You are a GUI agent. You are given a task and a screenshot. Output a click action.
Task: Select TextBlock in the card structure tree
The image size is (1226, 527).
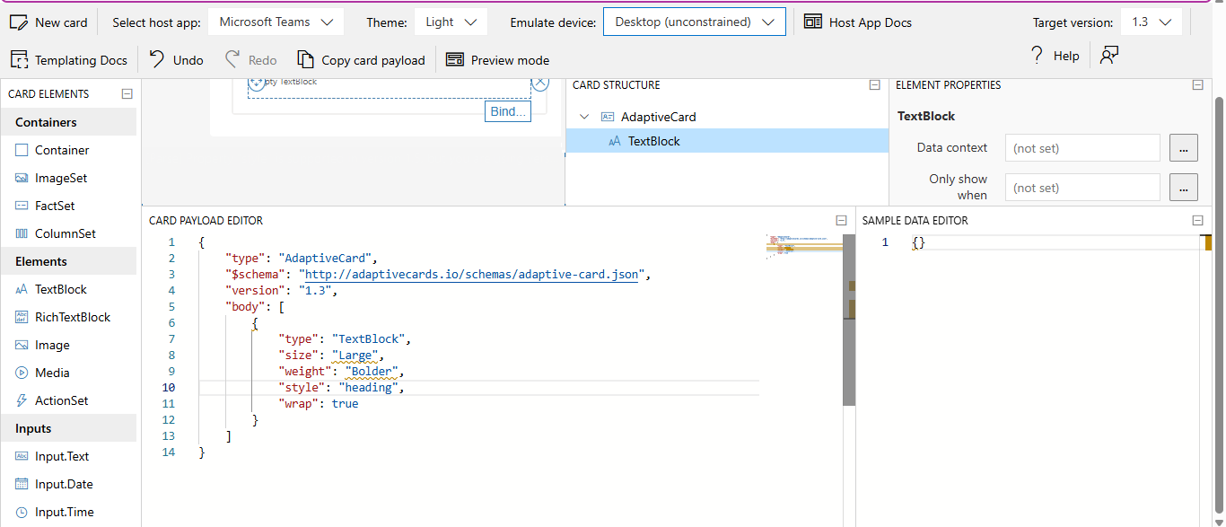(x=653, y=141)
